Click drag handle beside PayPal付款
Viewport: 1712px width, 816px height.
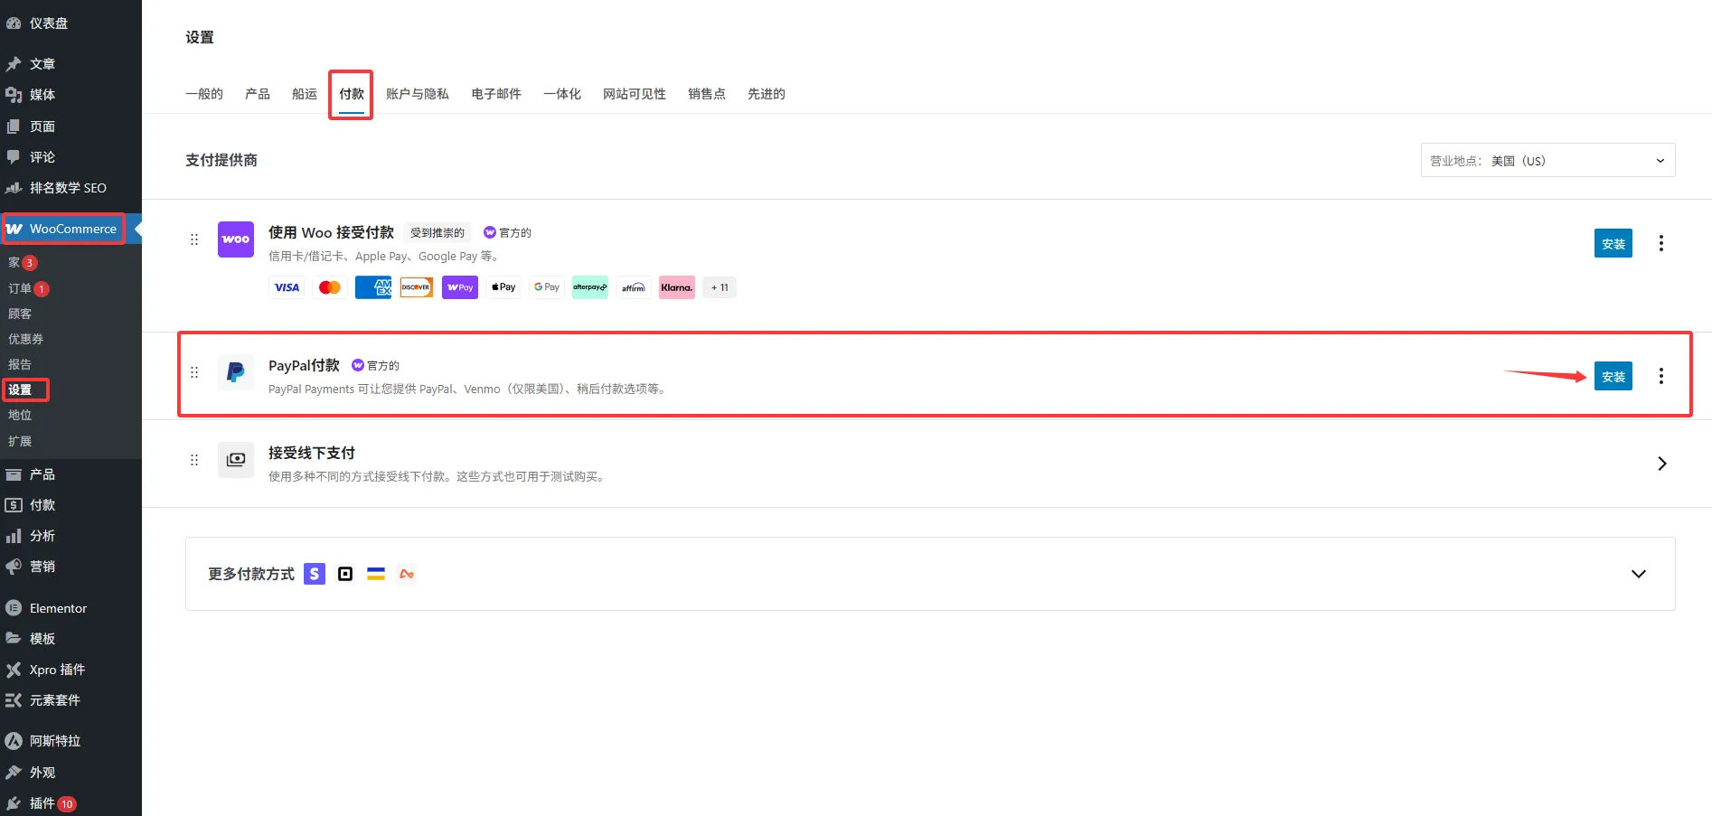194,372
